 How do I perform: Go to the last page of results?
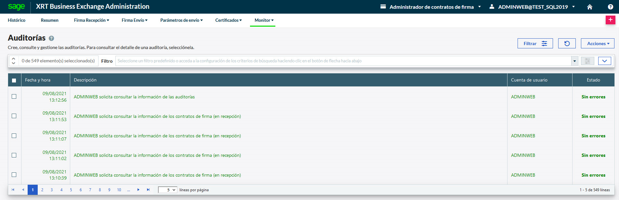pos(148,190)
